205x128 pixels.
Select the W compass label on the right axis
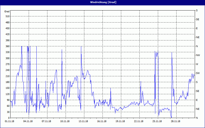coord(197,64)
